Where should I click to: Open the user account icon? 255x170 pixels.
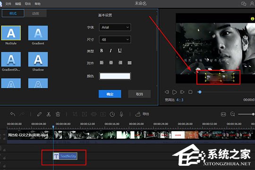pyautogui.click(x=253, y=3)
